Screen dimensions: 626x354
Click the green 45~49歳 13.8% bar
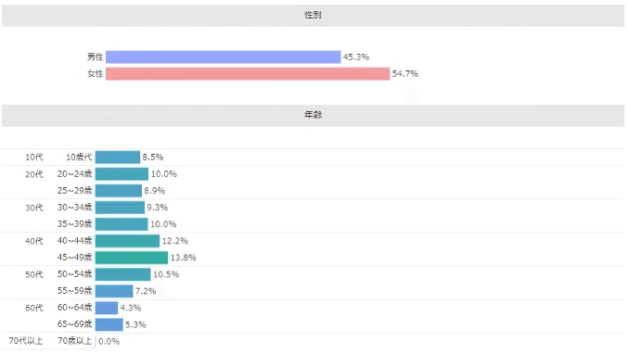132,258
